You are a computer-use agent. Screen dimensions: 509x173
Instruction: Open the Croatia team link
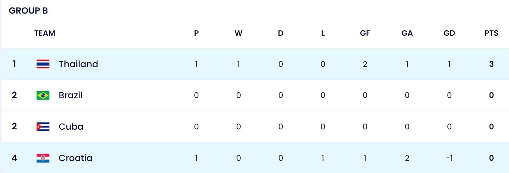75,158
